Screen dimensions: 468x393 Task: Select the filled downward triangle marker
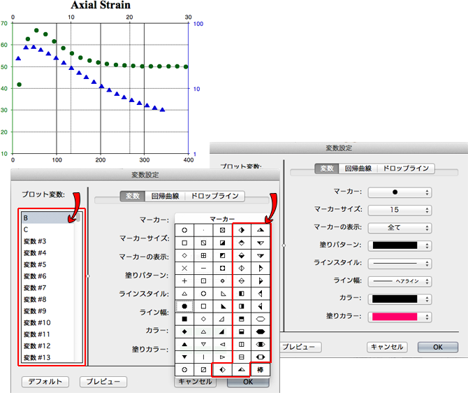pos(184,357)
